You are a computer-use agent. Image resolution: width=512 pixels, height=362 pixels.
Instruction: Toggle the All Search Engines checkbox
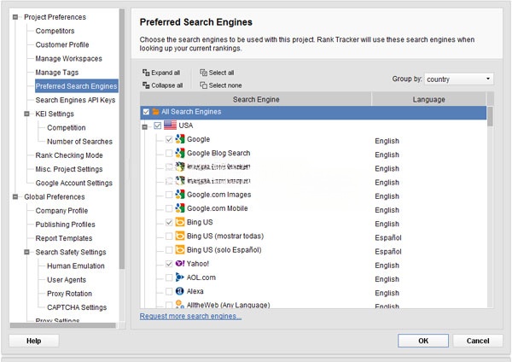point(146,112)
